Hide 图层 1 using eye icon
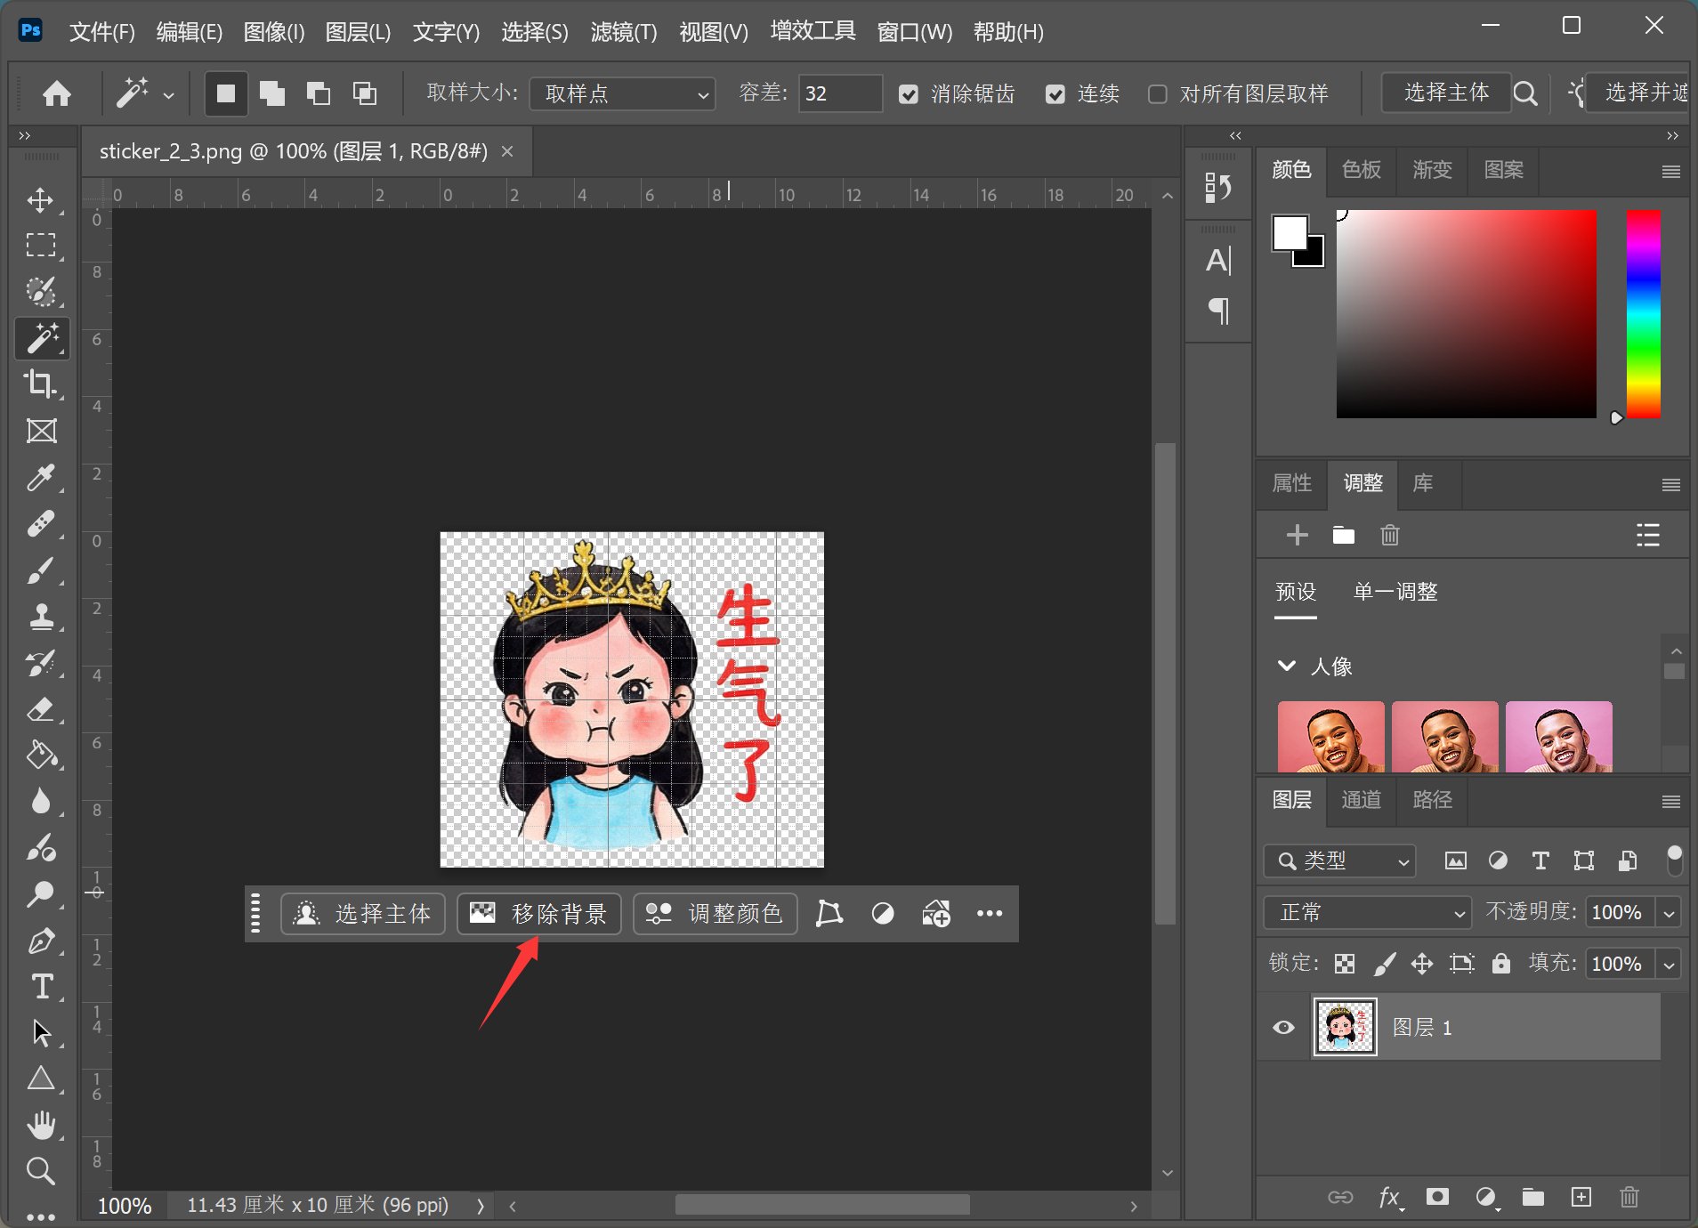The image size is (1698, 1228). tap(1283, 1027)
